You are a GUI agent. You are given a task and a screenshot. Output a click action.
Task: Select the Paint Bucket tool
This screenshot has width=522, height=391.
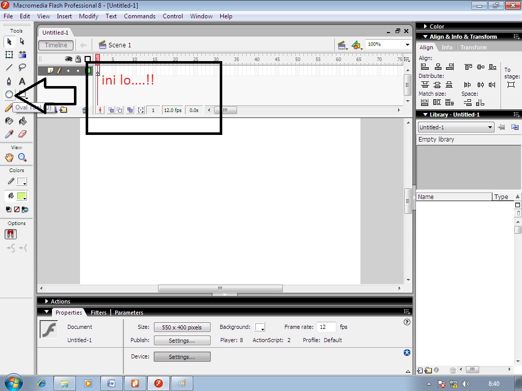(x=22, y=121)
